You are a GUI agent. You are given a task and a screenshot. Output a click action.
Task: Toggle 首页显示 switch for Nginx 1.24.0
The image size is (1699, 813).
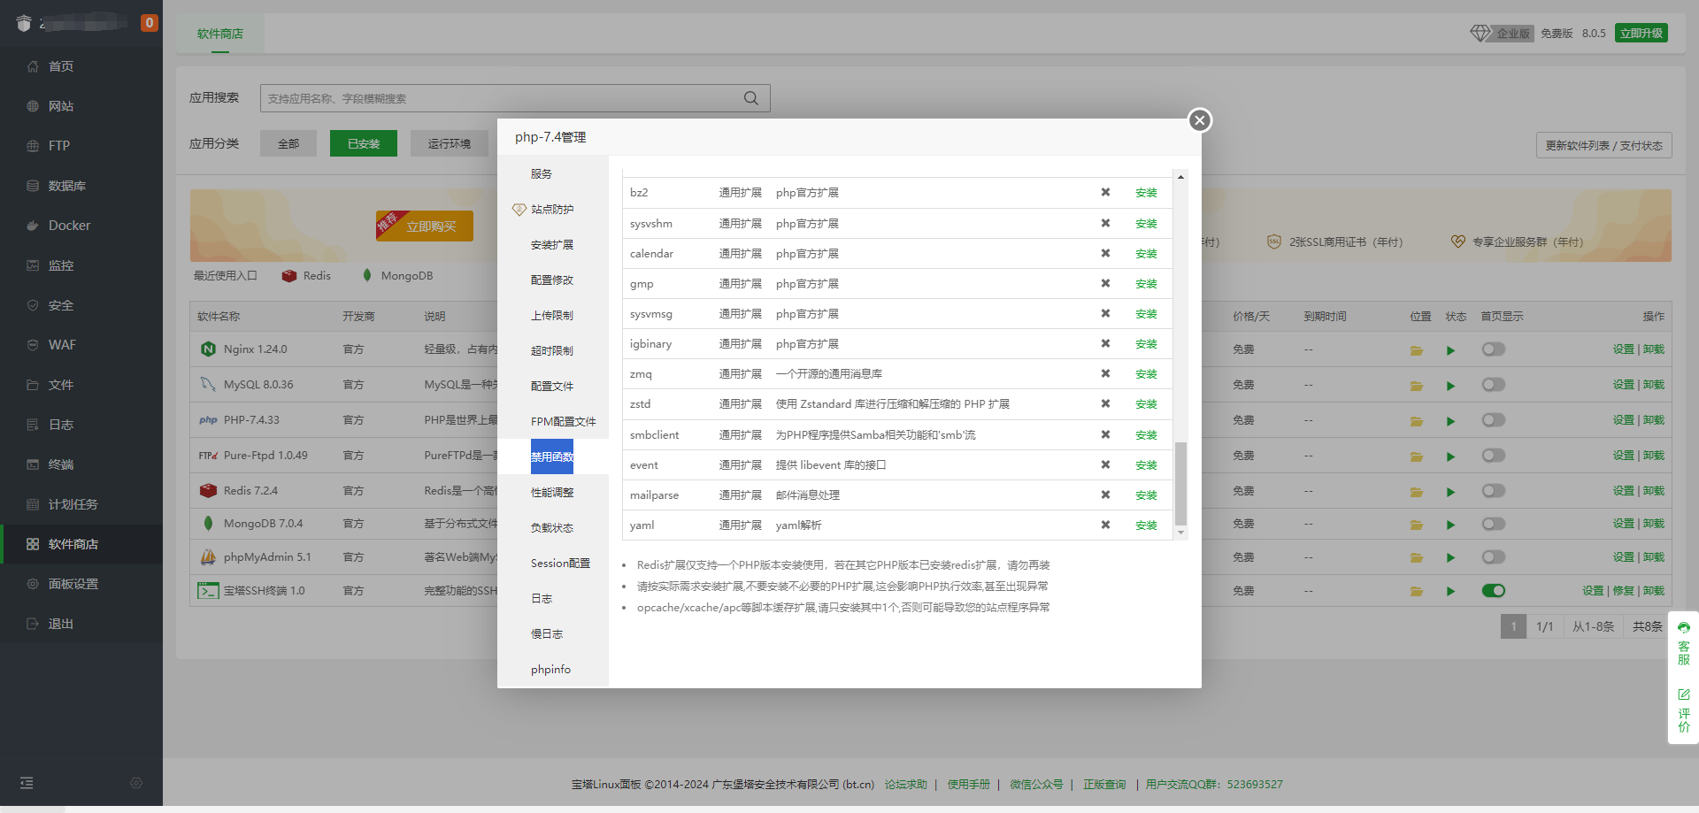pos(1494,349)
